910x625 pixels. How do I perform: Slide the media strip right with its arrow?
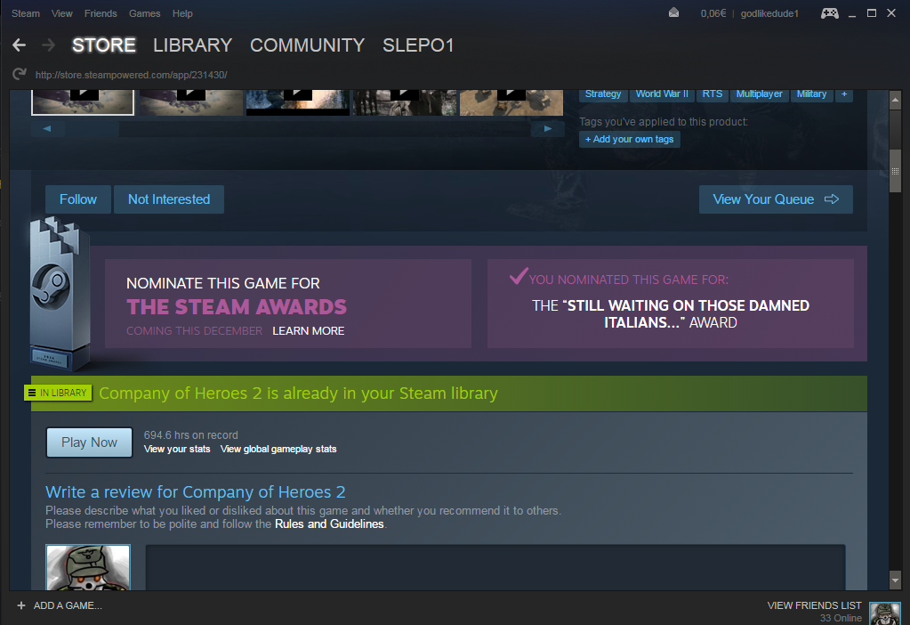pos(547,129)
